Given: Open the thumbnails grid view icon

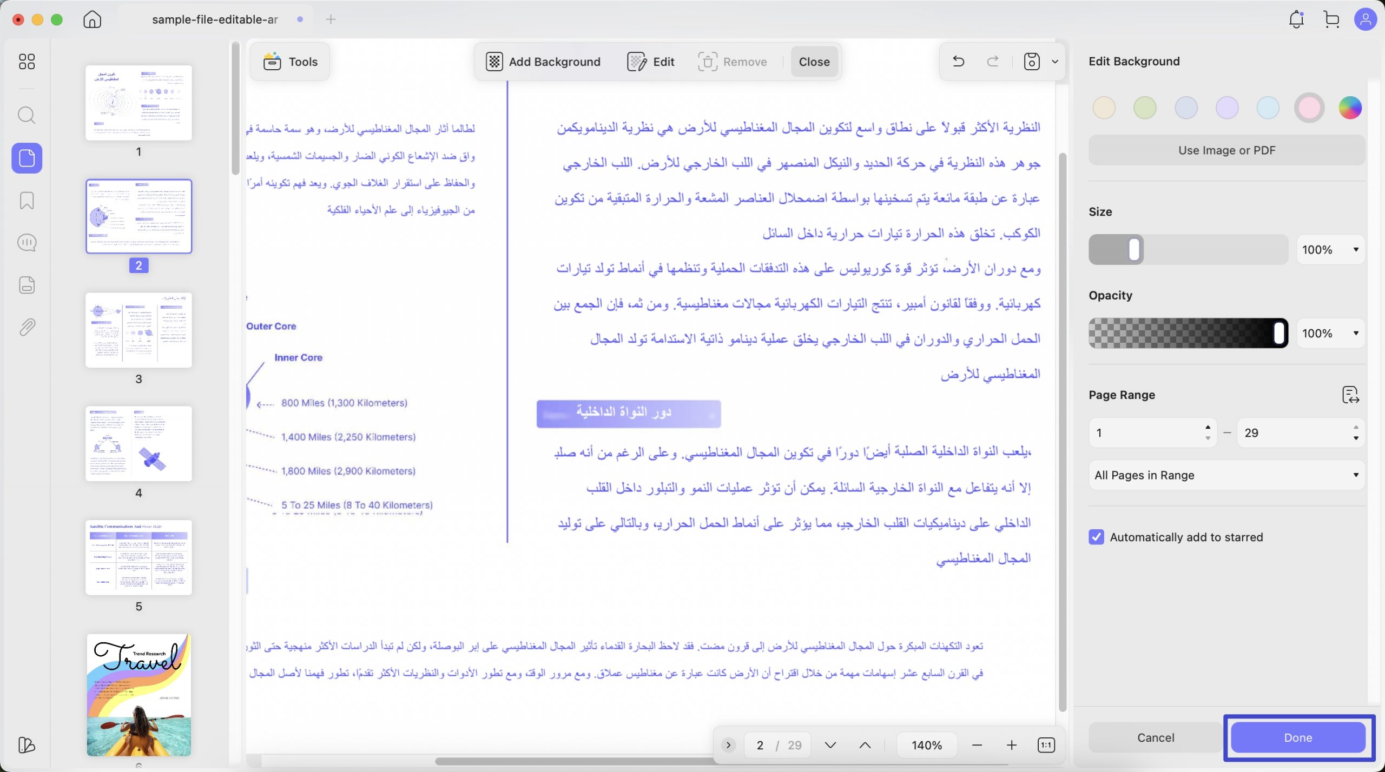Looking at the screenshot, I should pyautogui.click(x=27, y=62).
